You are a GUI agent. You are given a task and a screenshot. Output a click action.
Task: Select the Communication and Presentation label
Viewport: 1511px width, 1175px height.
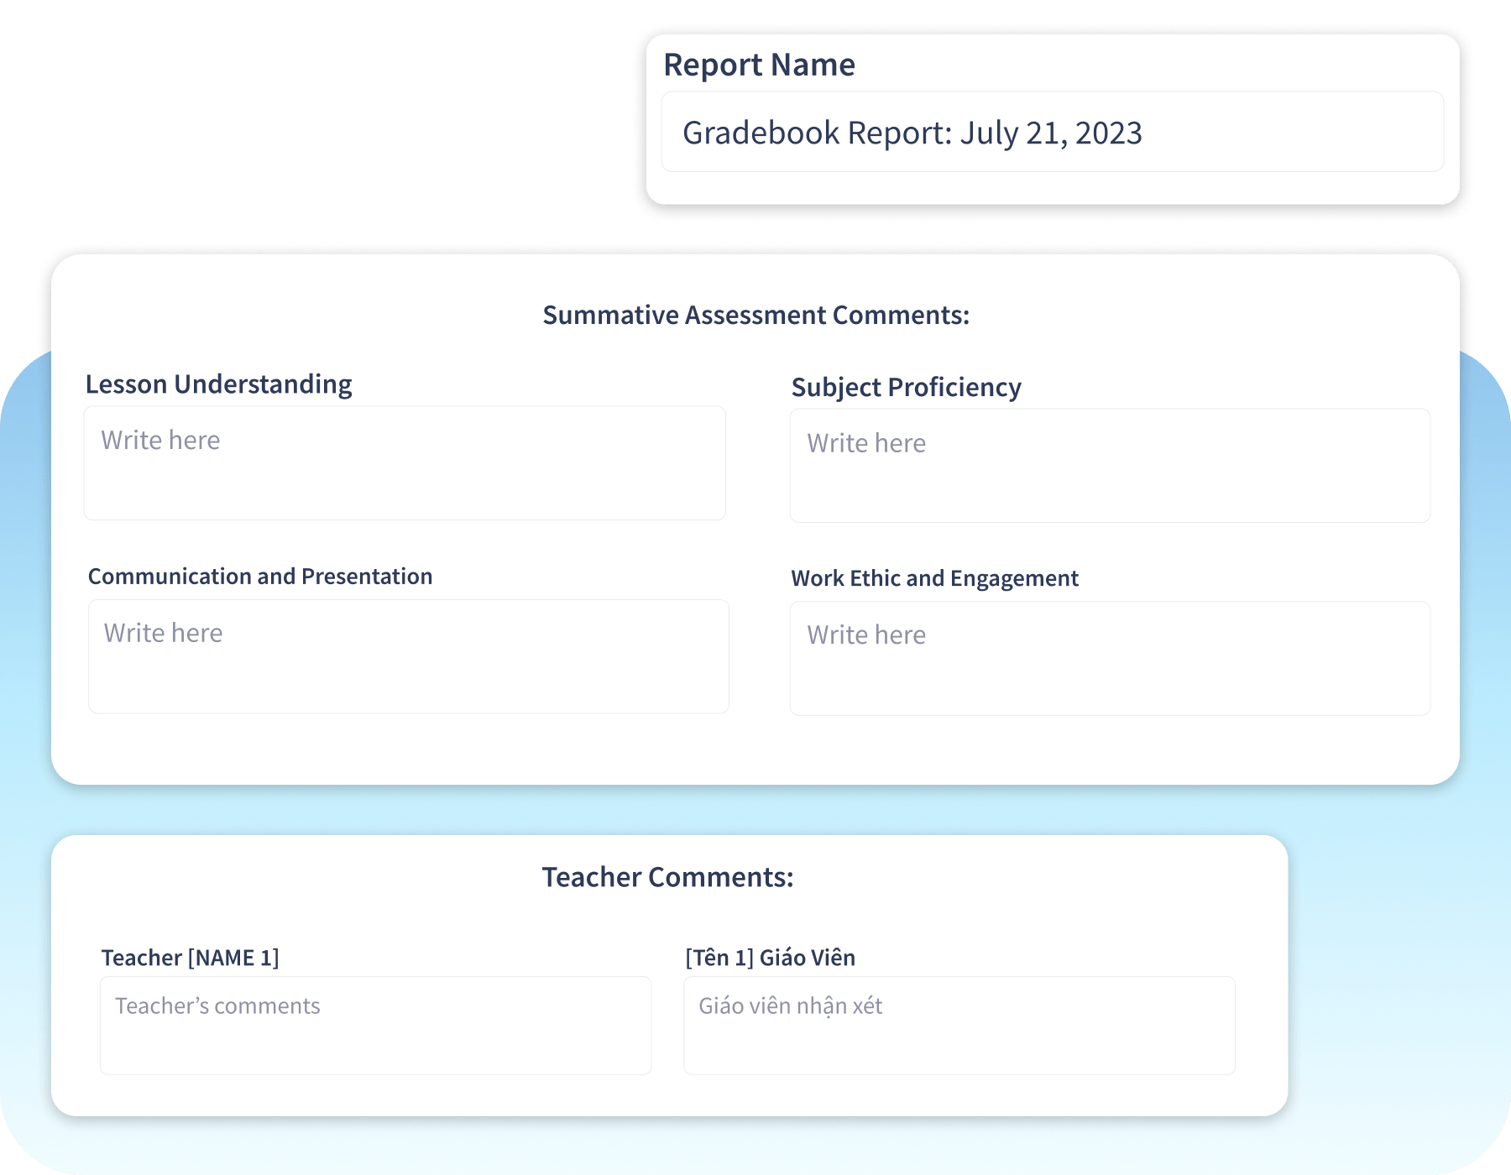click(260, 576)
